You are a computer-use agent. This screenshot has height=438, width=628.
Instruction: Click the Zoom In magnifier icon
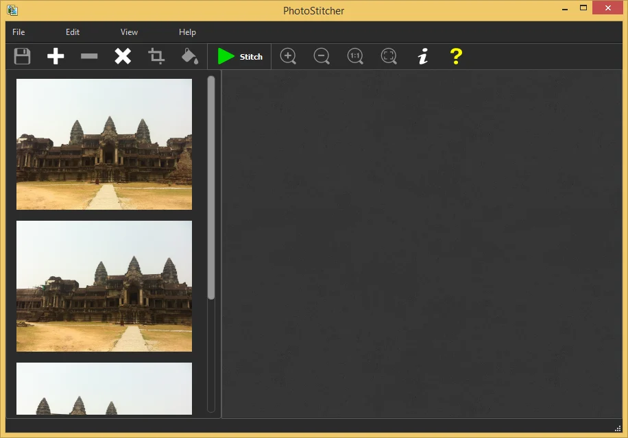point(288,56)
